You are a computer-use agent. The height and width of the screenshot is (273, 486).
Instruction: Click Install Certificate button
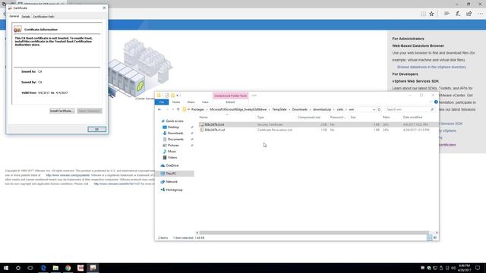(62, 111)
